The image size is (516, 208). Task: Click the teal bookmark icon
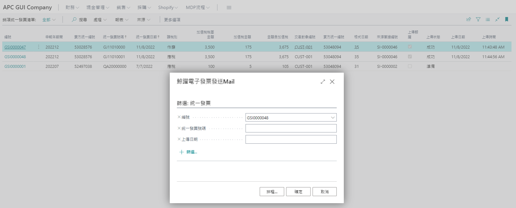point(507,19)
